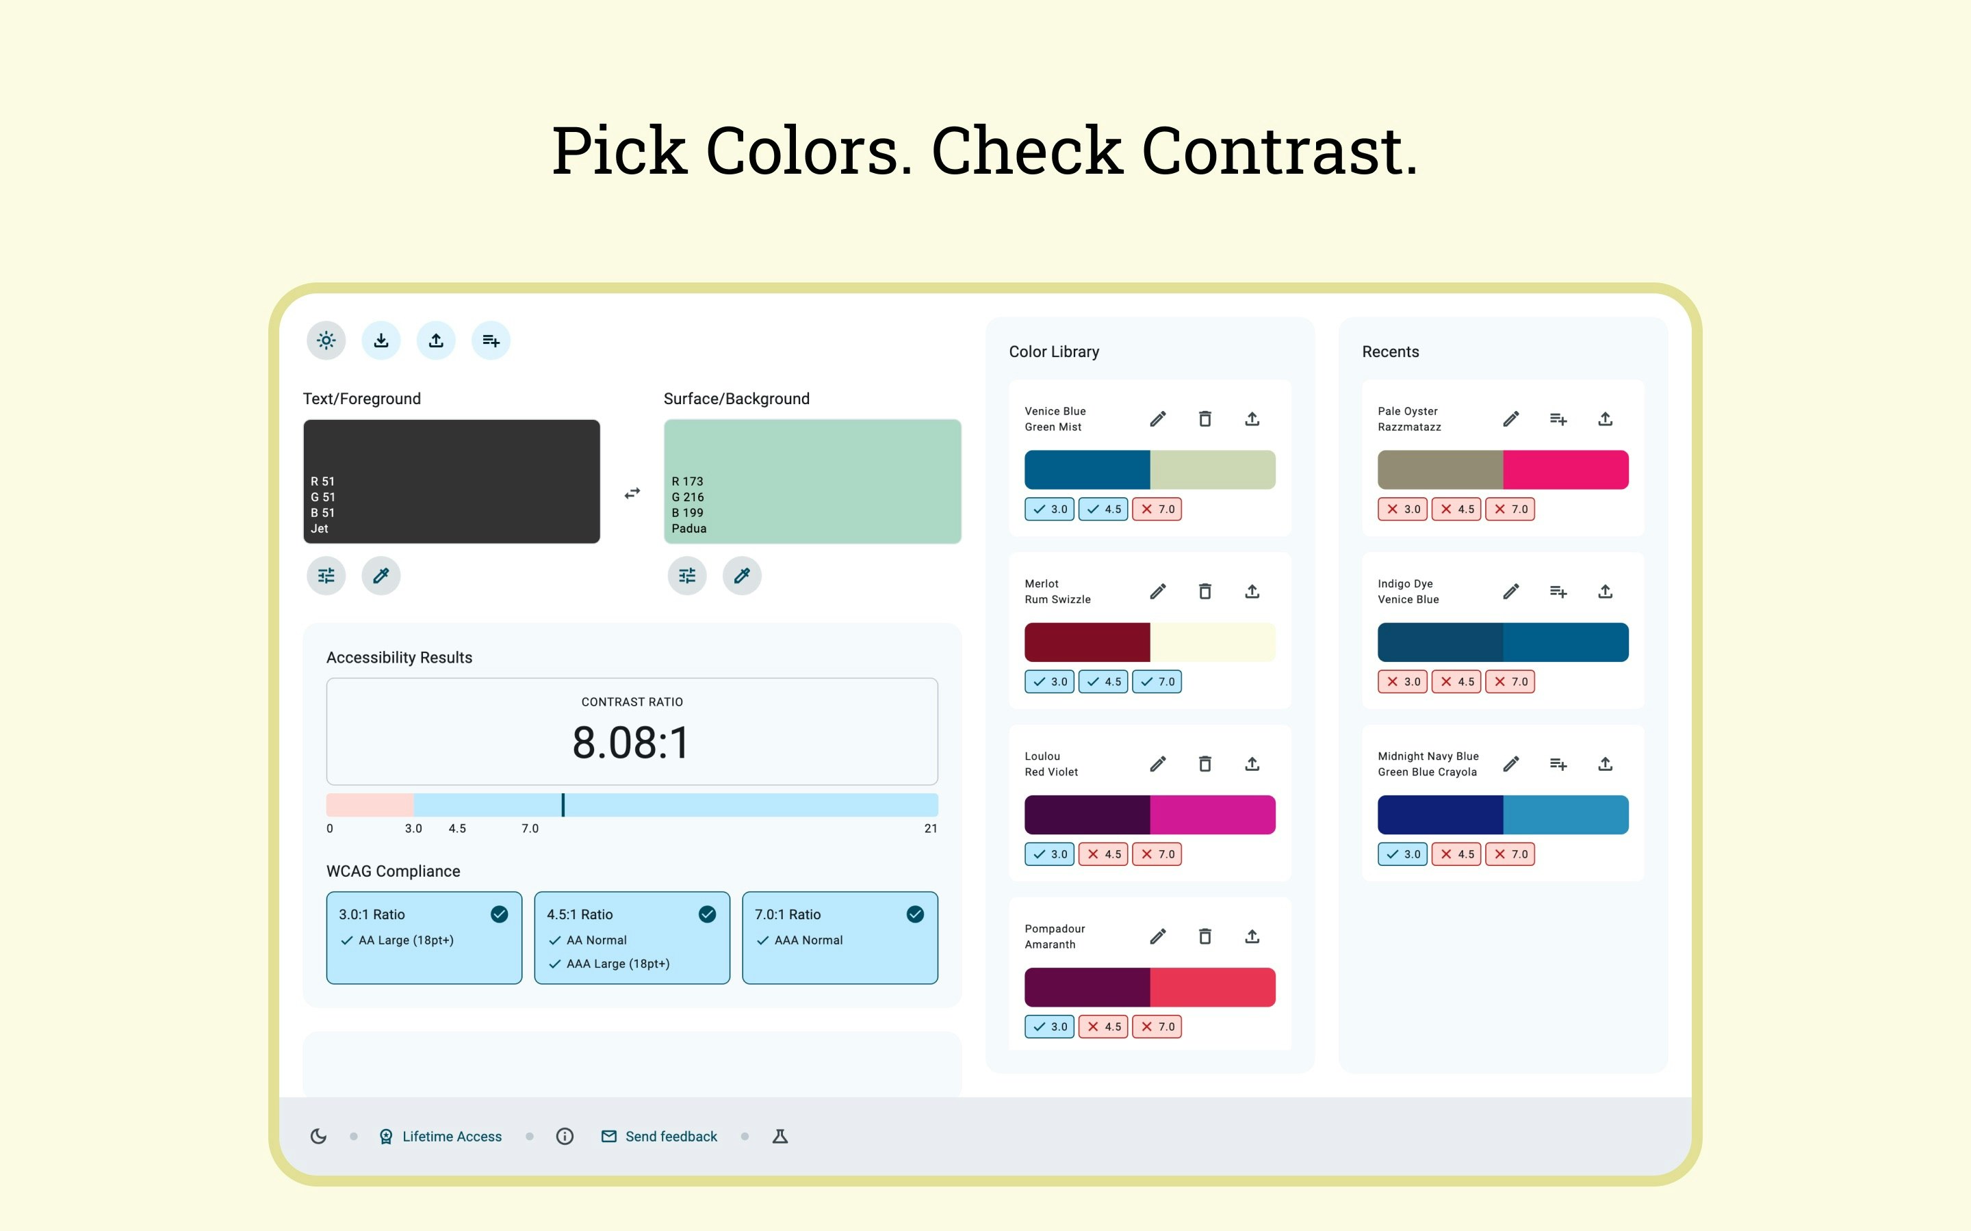
Task: Open color sliders for Surface/Background
Action: click(x=686, y=576)
